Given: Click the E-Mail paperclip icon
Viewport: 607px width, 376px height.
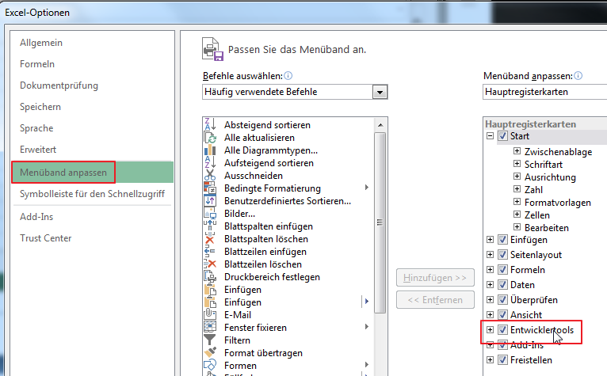Looking at the screenshot, I should (x=210, y=315).
